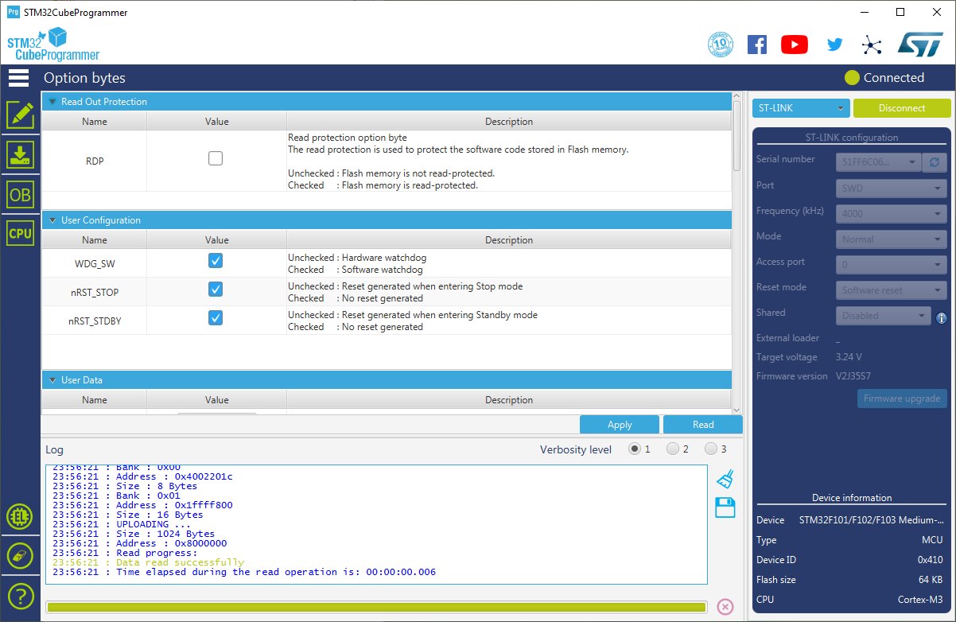956x622 pixels.
Task: Open Memory & File editing view
Action: (x=20, y=115)
